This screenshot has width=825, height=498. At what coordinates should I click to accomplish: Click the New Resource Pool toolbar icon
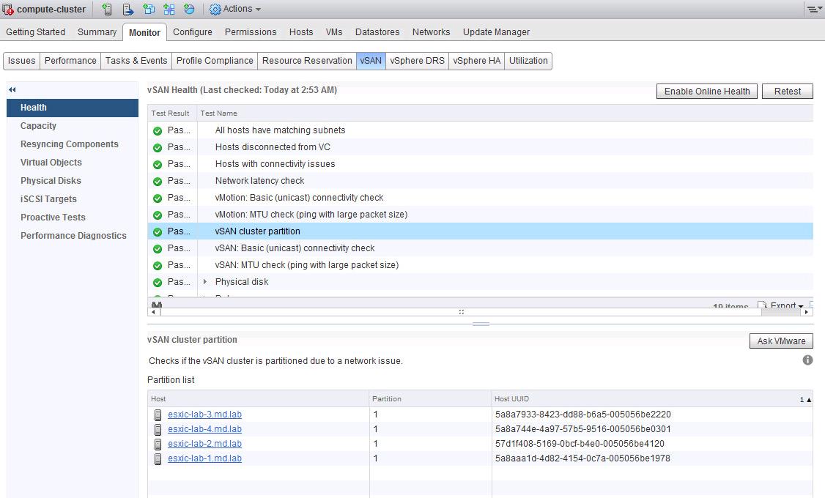[x=189, y=9]
